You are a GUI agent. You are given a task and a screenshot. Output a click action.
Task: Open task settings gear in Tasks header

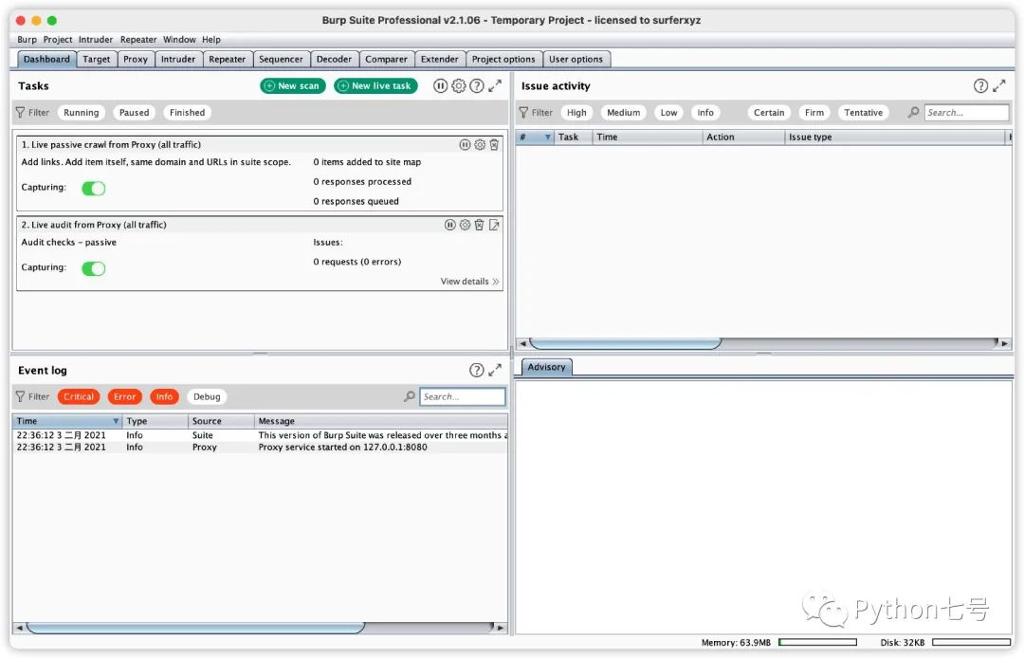[x=459, y=85]
